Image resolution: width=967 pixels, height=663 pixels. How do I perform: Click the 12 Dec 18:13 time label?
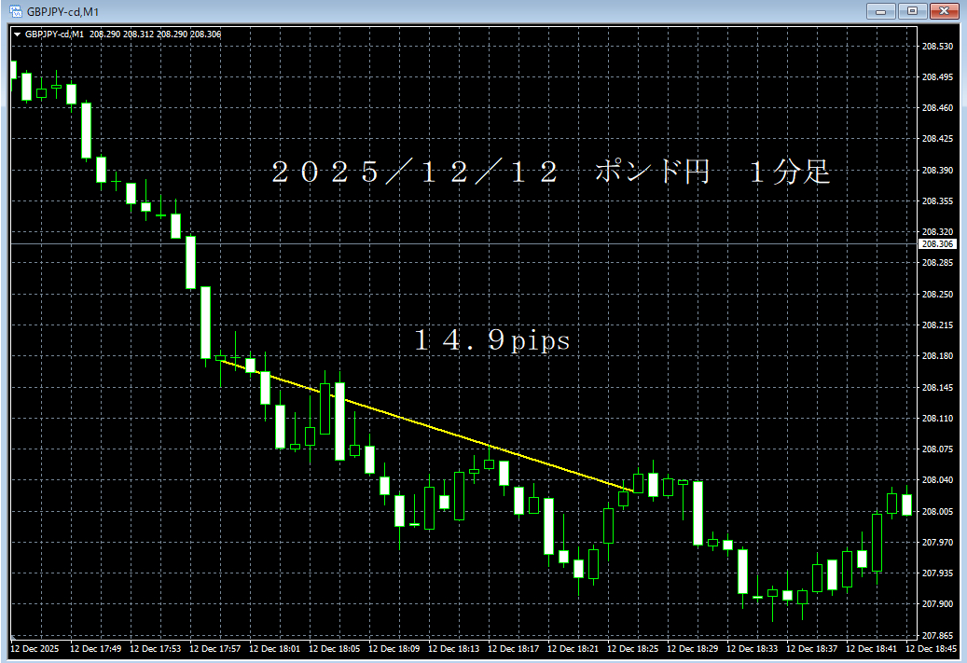[453, 649]
